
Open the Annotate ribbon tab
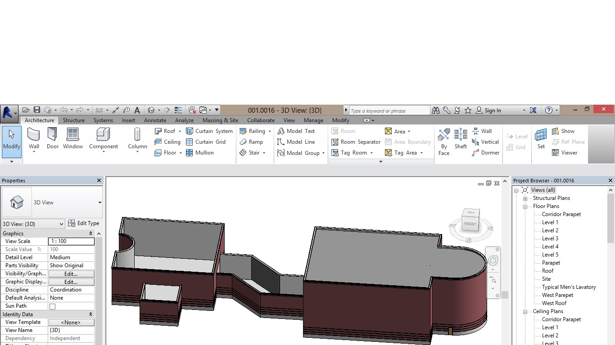pyautogui.click(x=155, y=120)
